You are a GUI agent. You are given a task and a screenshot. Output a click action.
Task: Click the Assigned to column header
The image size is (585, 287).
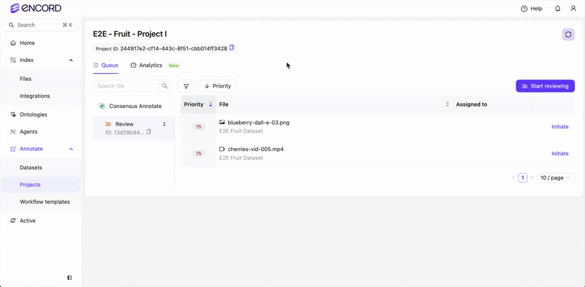click(x=472, y=104)
